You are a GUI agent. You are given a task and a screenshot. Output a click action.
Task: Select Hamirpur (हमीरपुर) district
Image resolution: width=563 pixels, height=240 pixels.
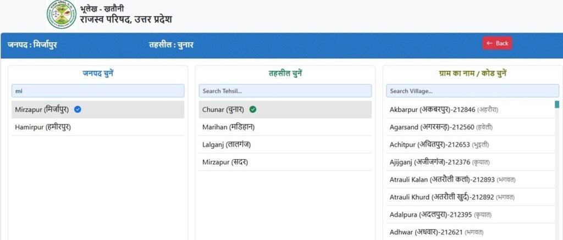[43, 127]
